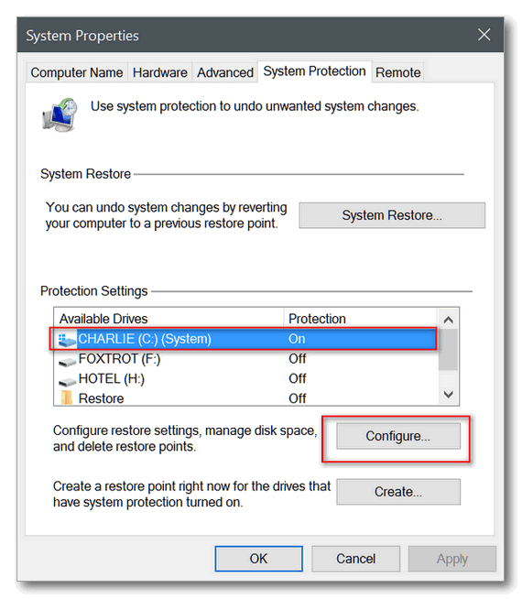The height and width of the screenshot is (599, 522).
Task: Click the drive list scrollbar thumb
Action: (x=449, y=350)
